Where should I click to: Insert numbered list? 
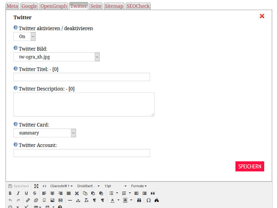[124, 193]
